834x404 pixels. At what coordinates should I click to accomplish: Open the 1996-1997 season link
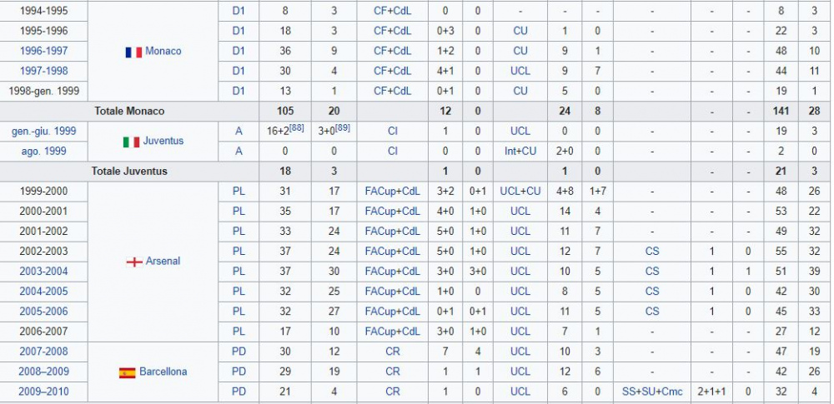tap(43, 51)
